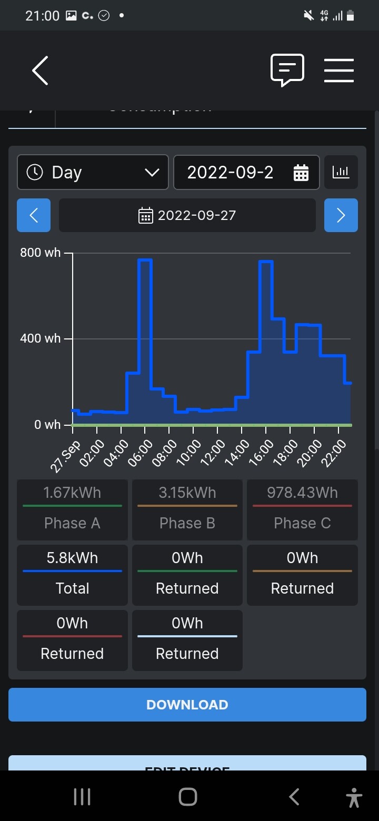Tap the back arrow in app header
The width and height of the screenshot is (379, 821).
coord(40,71)
